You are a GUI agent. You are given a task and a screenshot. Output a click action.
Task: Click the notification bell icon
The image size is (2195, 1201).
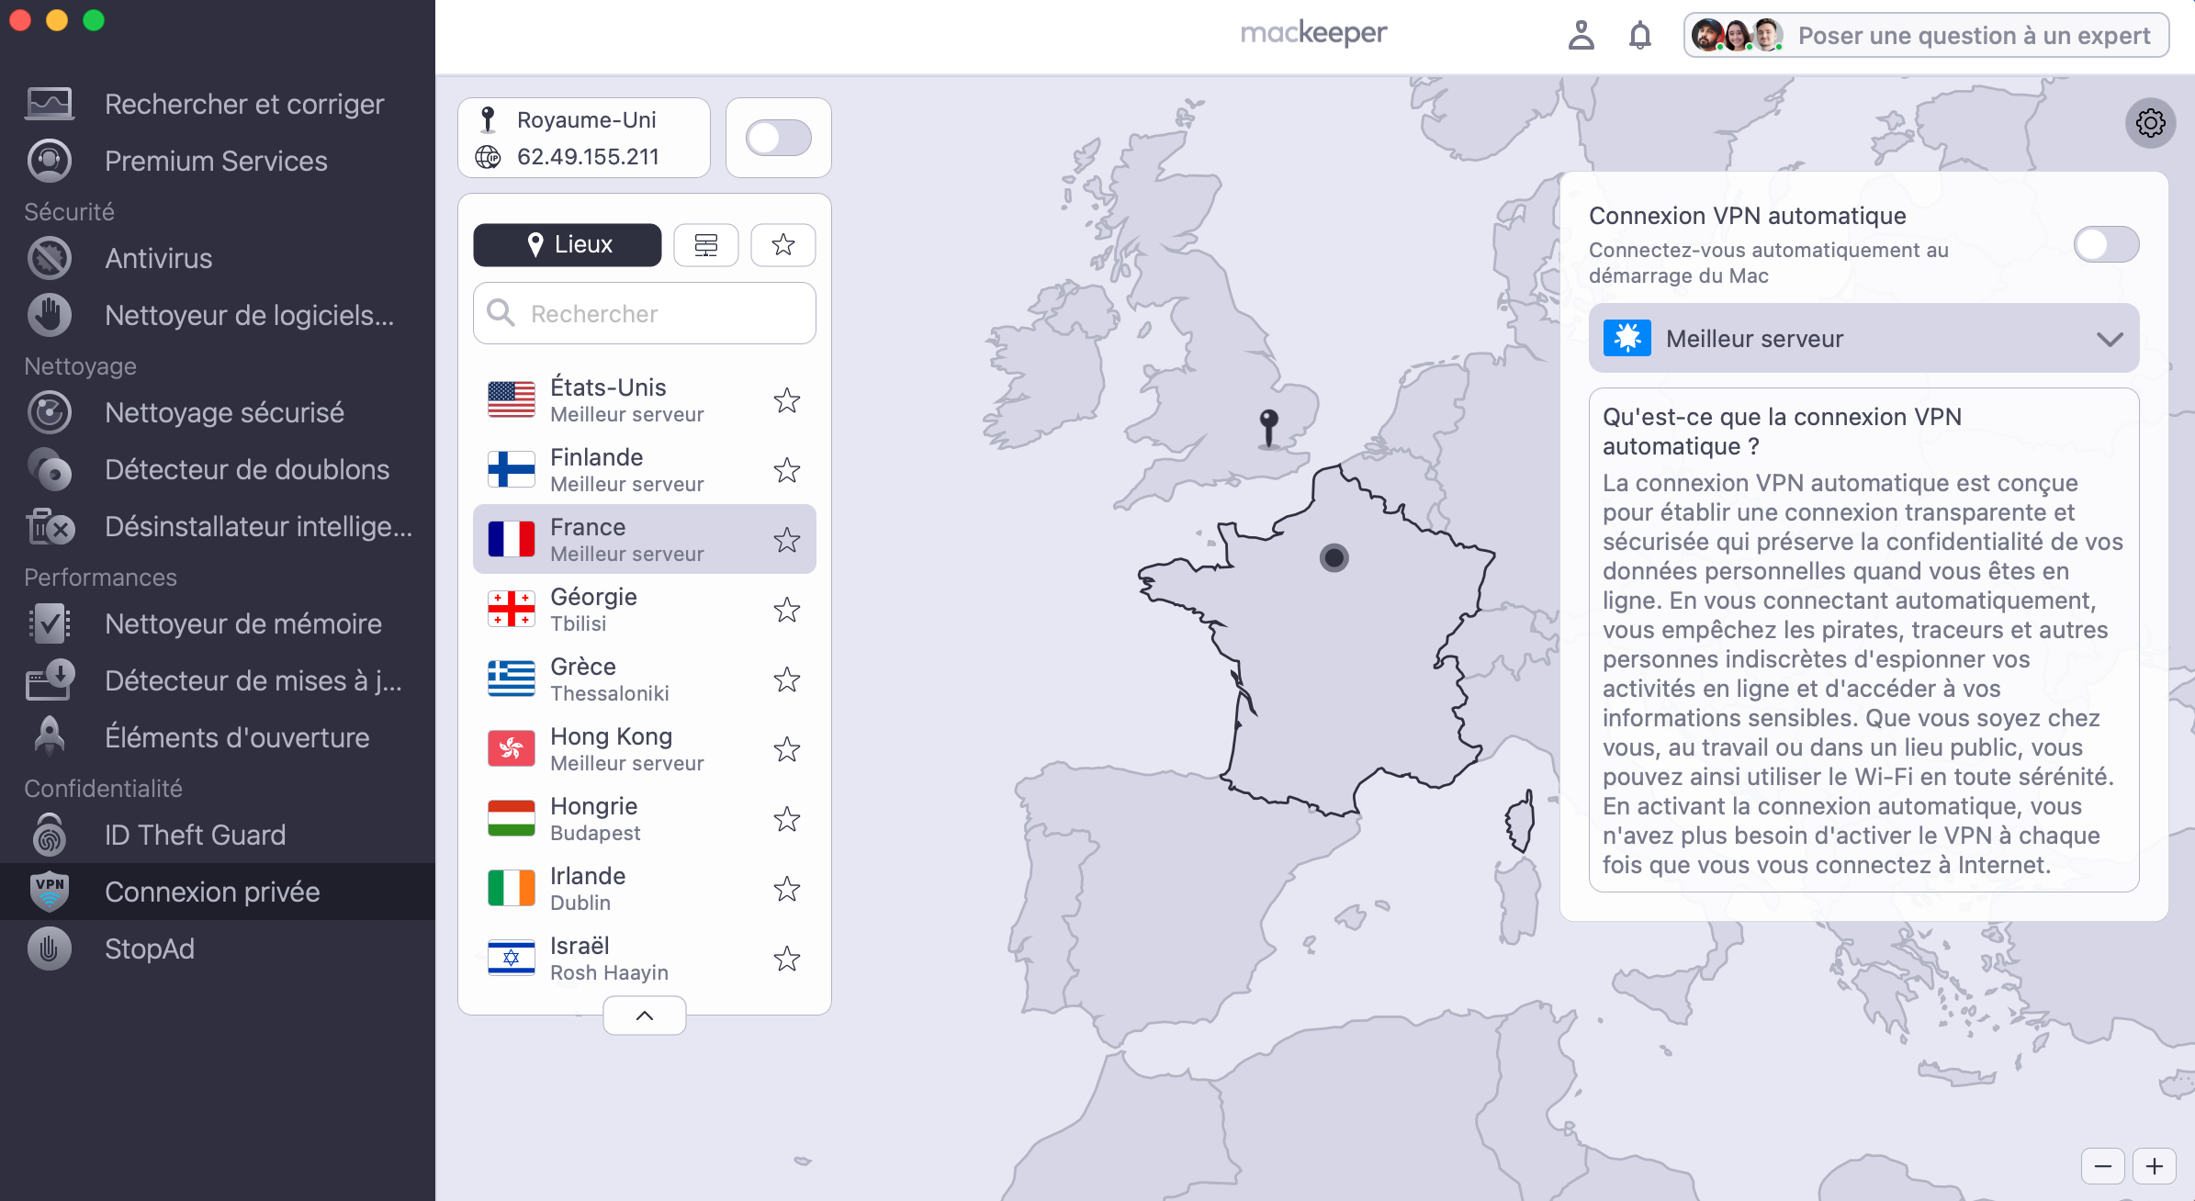[x=1640, y=35]
